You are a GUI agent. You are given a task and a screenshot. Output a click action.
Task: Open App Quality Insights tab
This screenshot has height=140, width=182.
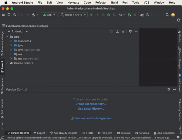(64, 133)
